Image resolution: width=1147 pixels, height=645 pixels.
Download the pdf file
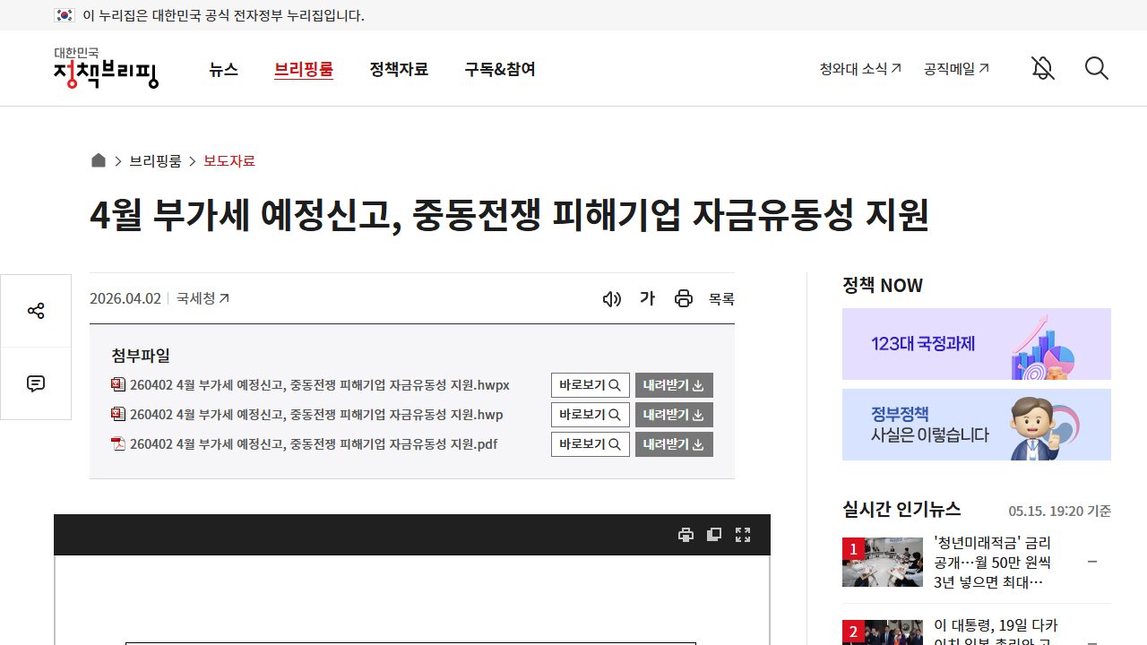(x=674, y=444)
